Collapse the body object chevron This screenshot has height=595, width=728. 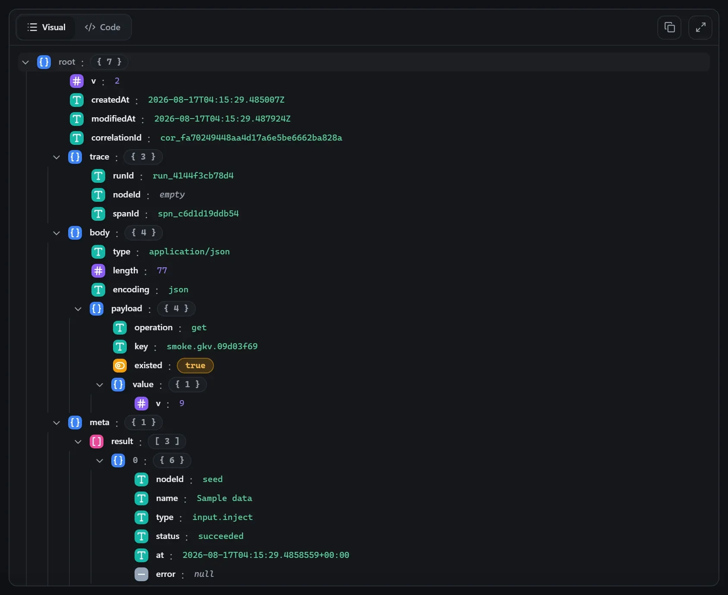[x=56, y=233]
